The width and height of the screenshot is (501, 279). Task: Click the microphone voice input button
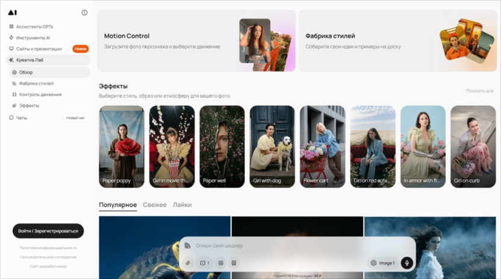point(406,263)
